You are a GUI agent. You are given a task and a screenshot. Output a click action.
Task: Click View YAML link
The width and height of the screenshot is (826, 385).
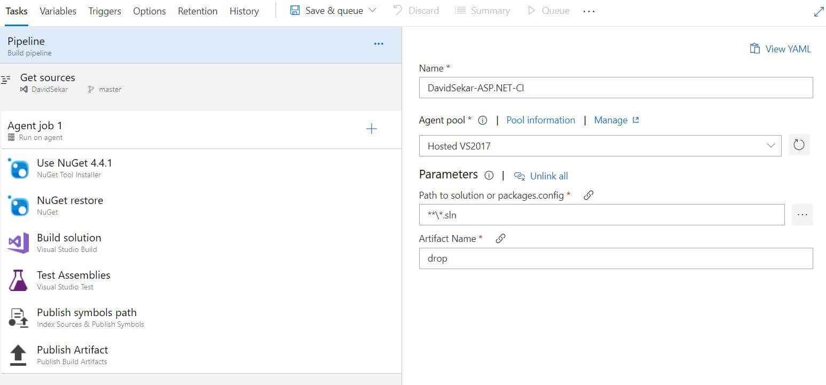[x=788, y=49]
